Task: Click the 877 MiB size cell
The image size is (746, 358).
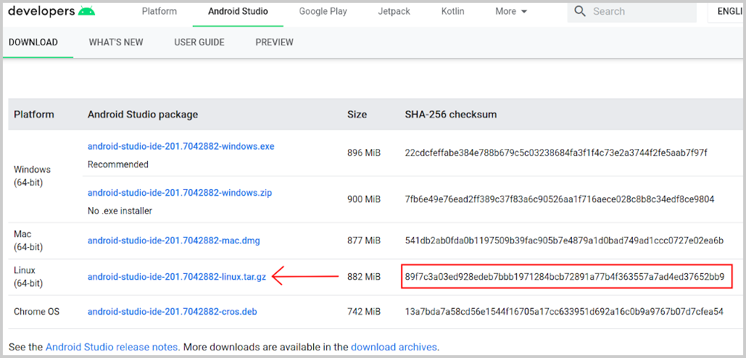Action: tap(364, 241)
